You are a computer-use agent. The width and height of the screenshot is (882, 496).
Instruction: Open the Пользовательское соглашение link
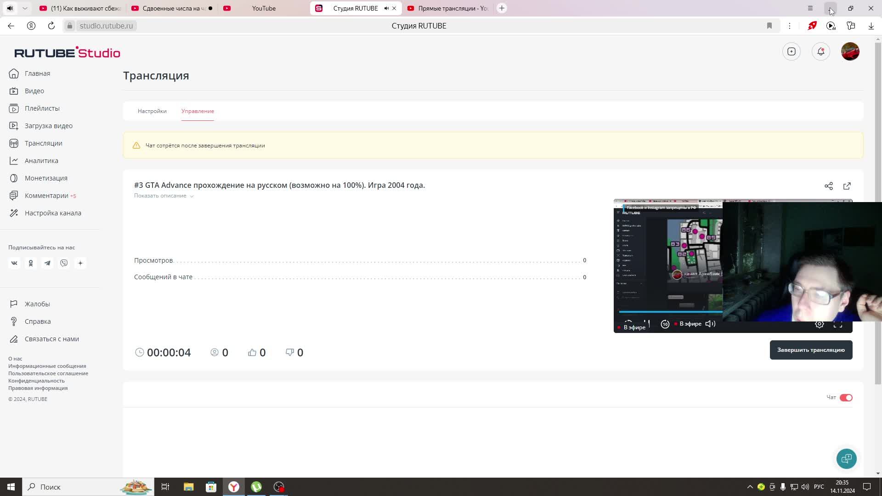(48, 373)
